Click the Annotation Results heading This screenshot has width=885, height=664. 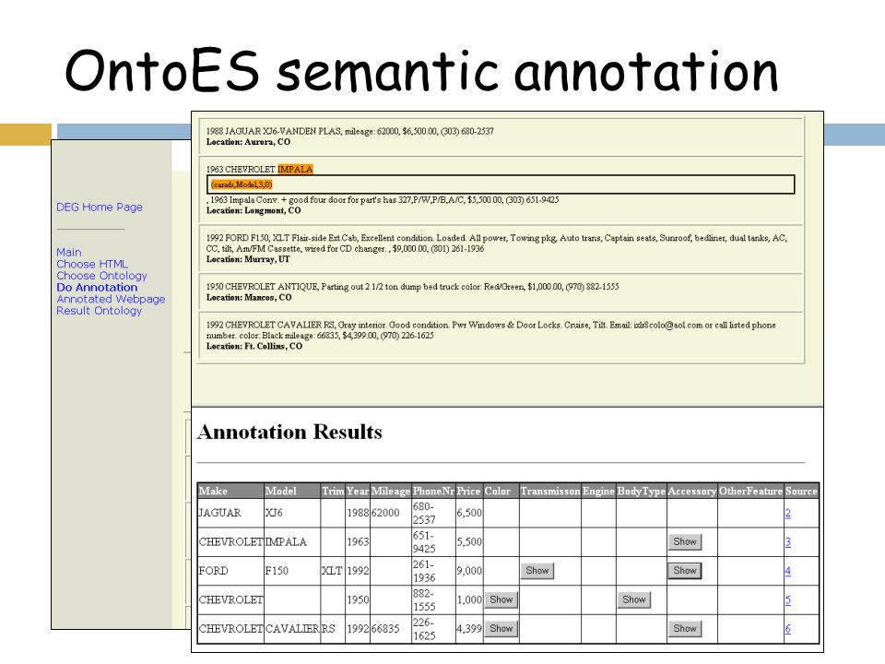pyautogui.click(x=289, y=432)
